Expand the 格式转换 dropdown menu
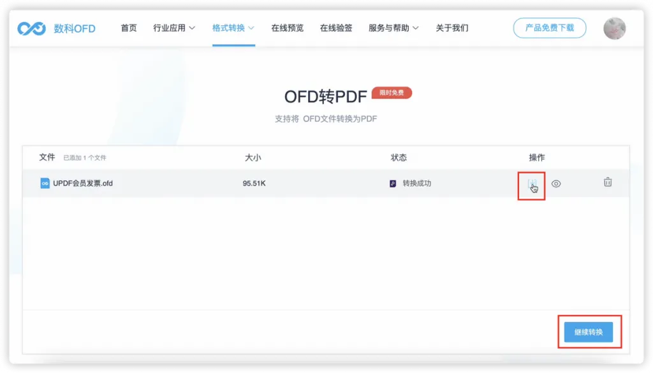 click(233, 28)
